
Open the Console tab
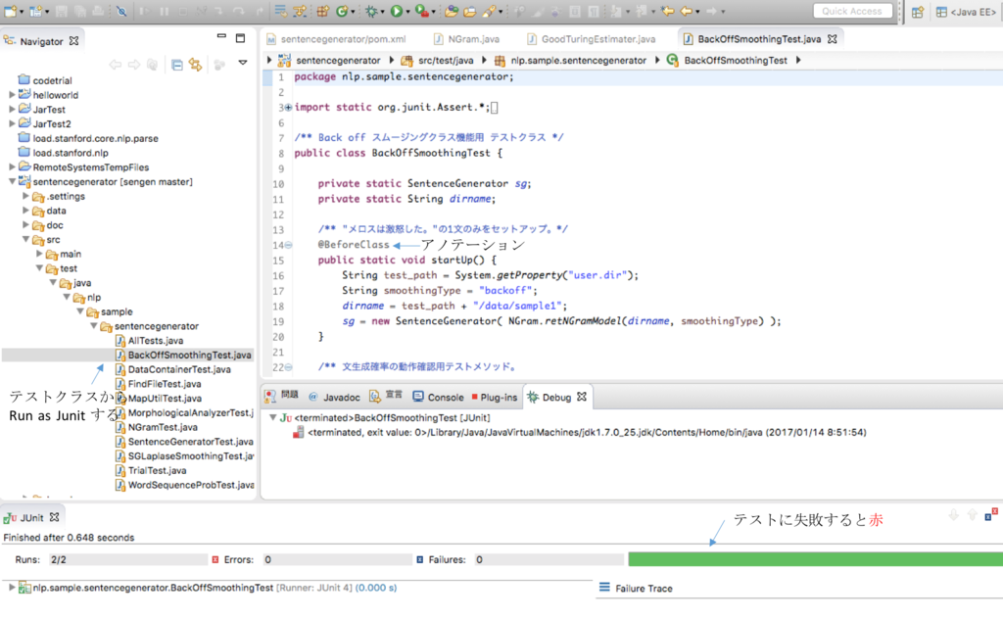438,397
